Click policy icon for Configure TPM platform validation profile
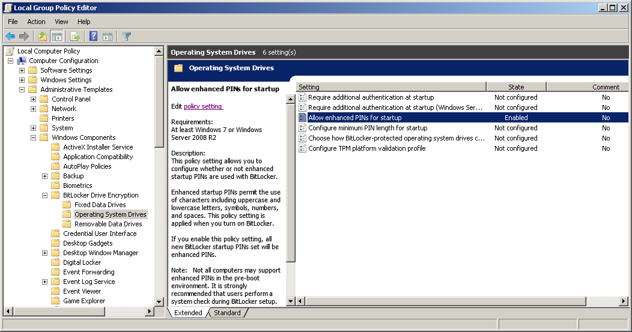Screen dimensions: 632x332 coord(302,148)
